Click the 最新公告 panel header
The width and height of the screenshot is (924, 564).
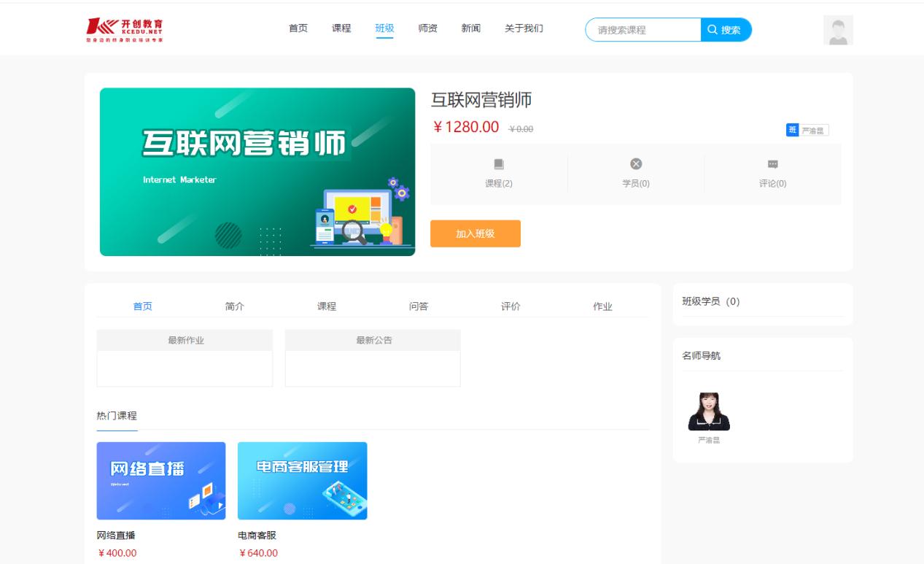(373, 340)
